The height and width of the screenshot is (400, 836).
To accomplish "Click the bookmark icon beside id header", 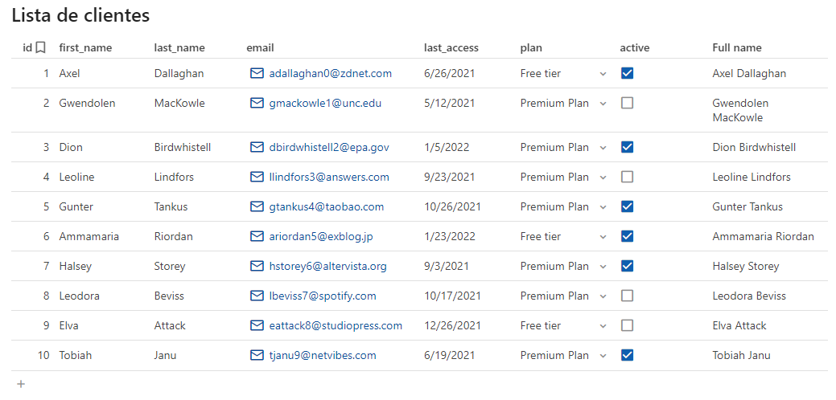I will 40,48.
